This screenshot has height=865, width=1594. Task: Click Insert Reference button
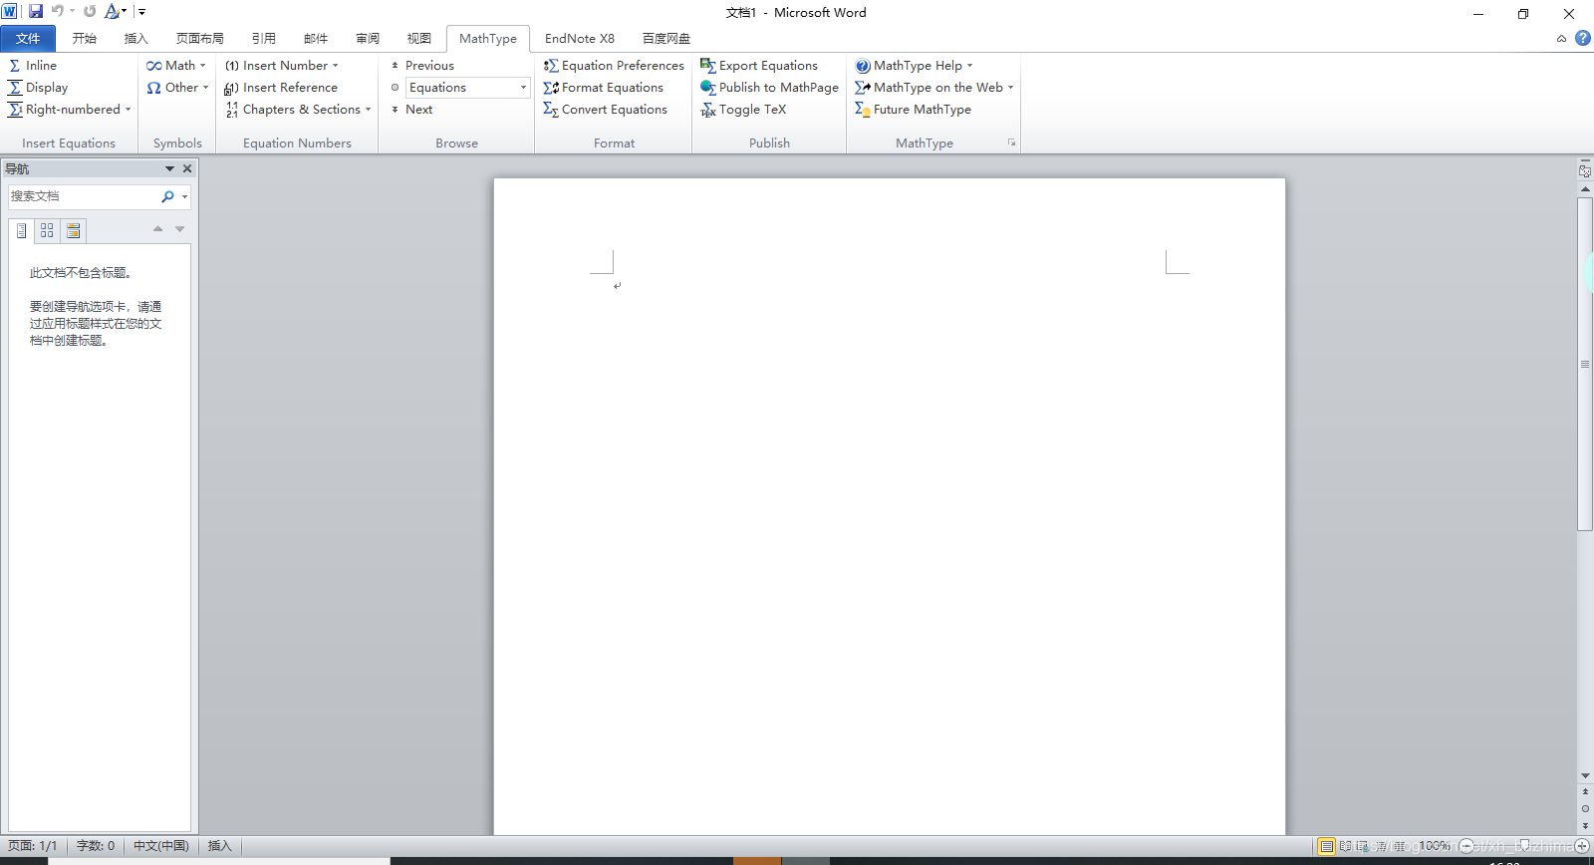coord(281,88)
